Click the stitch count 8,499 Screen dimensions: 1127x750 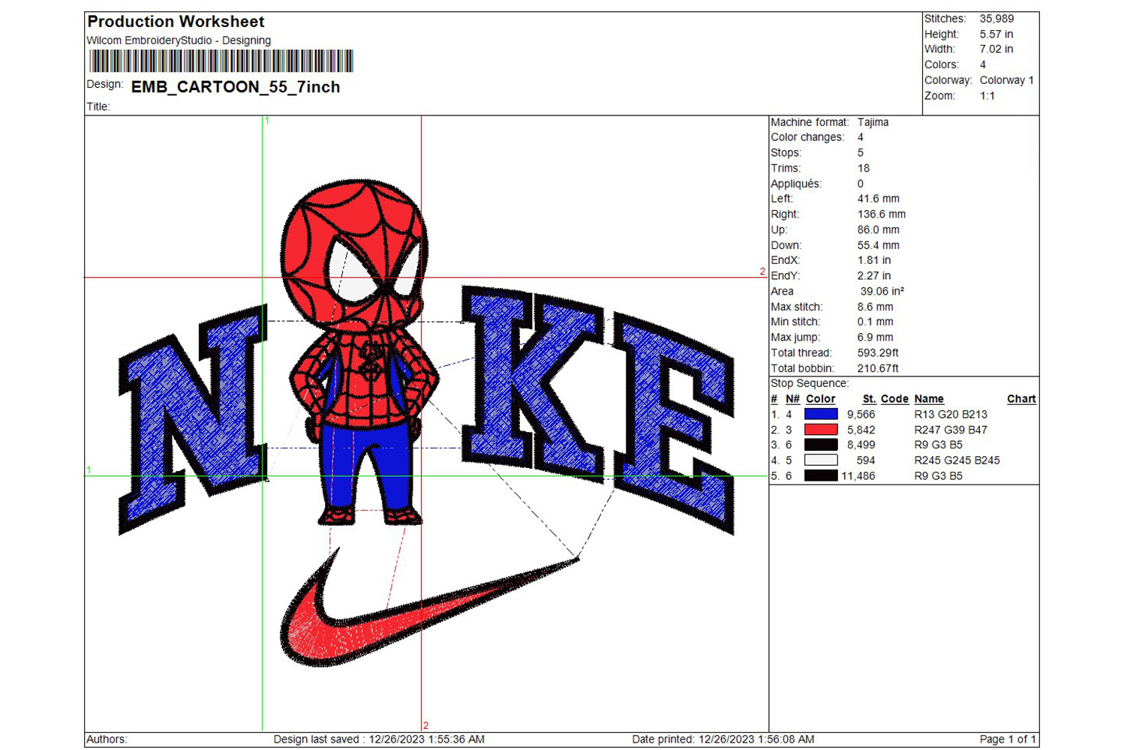pos(861,445)
